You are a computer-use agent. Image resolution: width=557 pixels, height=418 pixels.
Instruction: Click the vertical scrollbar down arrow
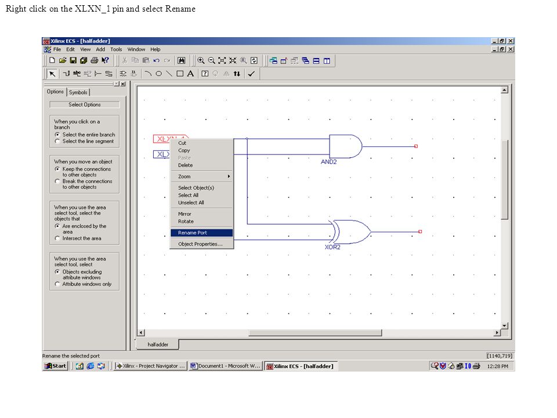coord(504,326)
